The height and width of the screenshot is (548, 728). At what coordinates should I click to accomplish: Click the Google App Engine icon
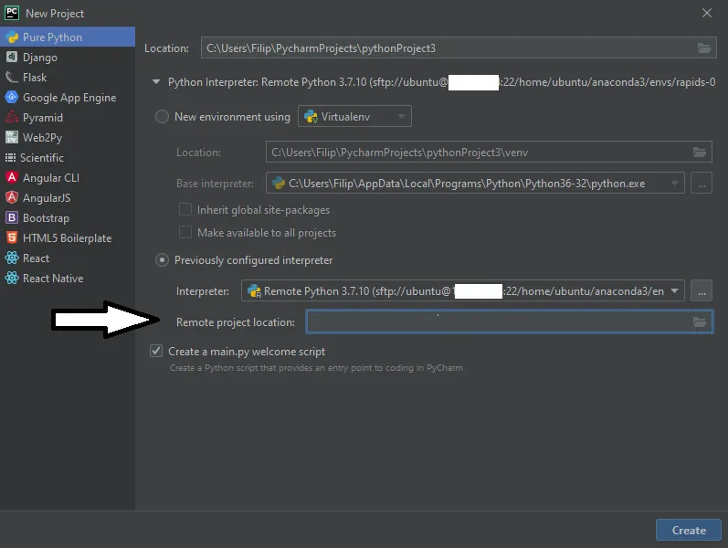[x=12, y=97]
